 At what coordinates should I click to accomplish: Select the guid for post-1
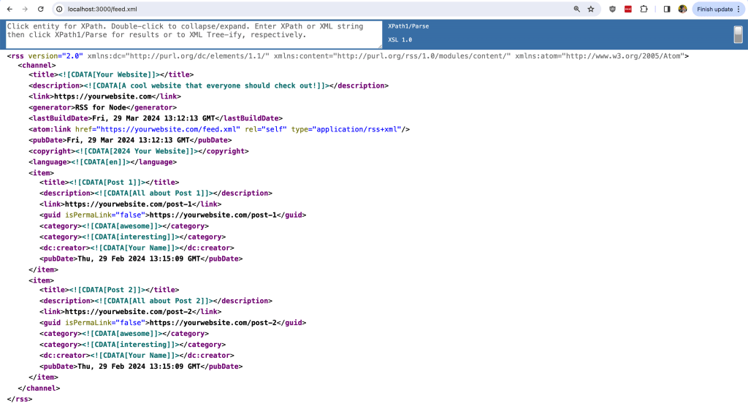pos(172,215)
